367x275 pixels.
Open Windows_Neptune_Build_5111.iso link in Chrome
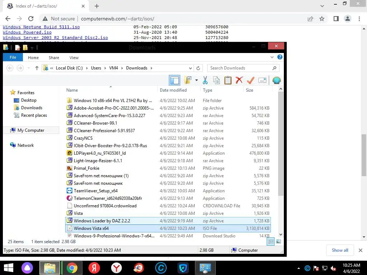point(41,27)
